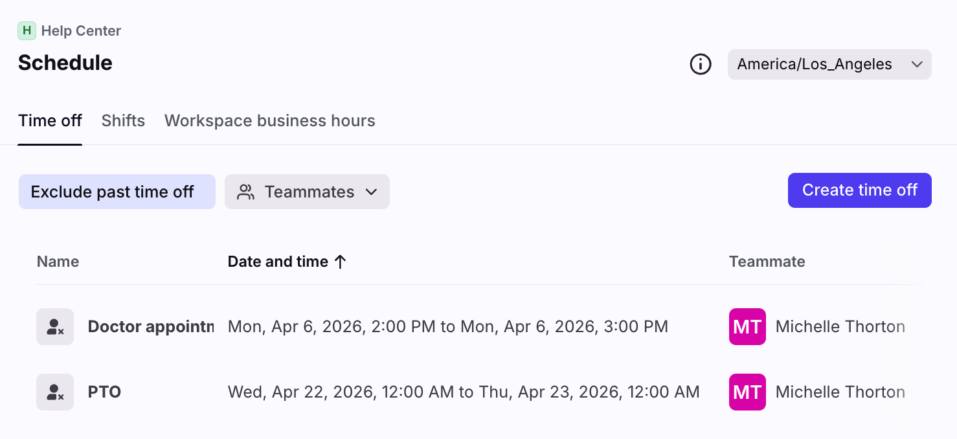Open the Help Center breadcrumb link
The image size is (957, 439).
81,30
